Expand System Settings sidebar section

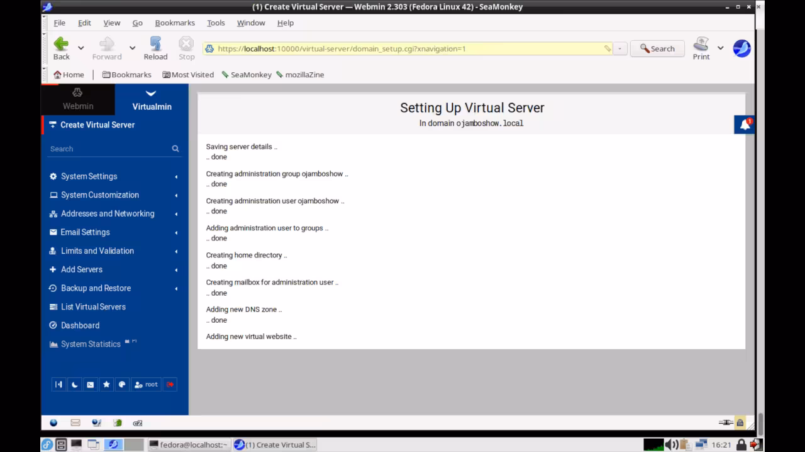(114, 176)
